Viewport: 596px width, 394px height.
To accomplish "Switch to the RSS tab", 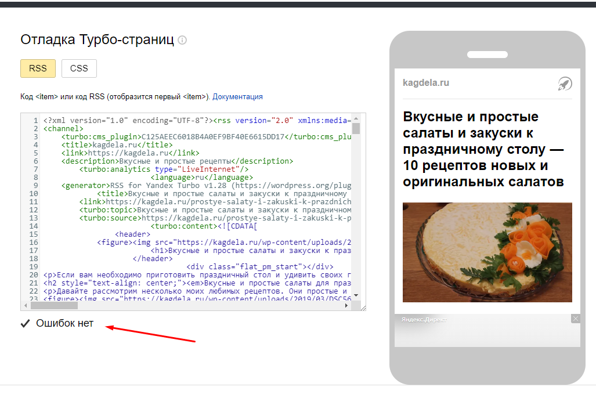I will coord(38,68).
